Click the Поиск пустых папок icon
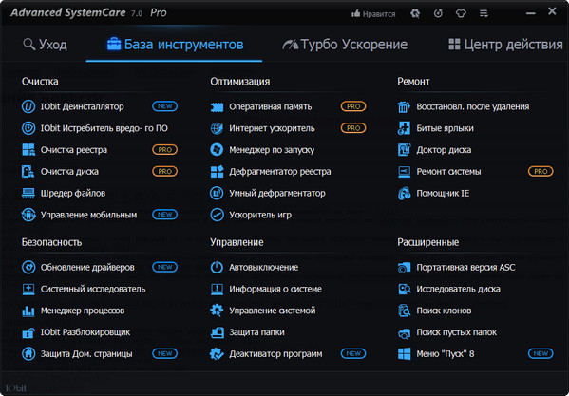Viewport: 569px width, 396px height. (x=404, y=332)
